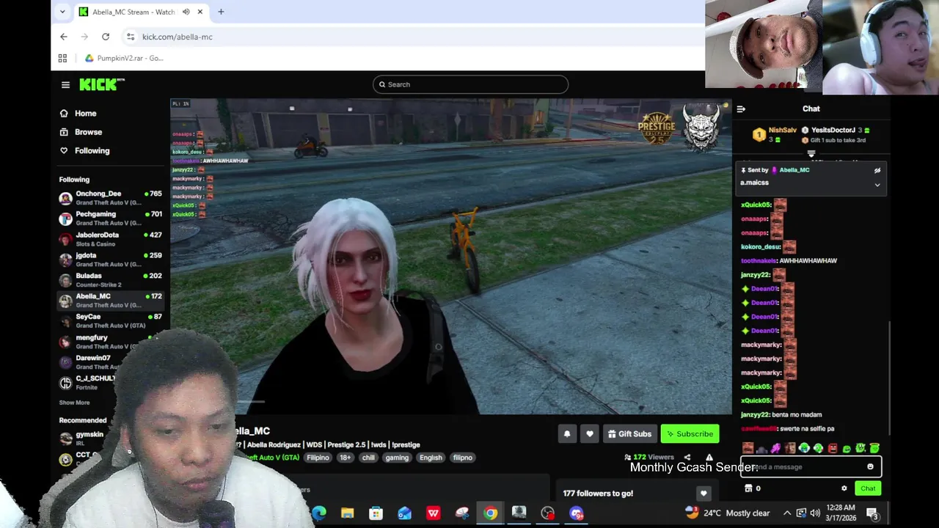Open JaboleroDota channel in Following list
The width and height of the screenshot is (939, 528).
tap(110, 239)
